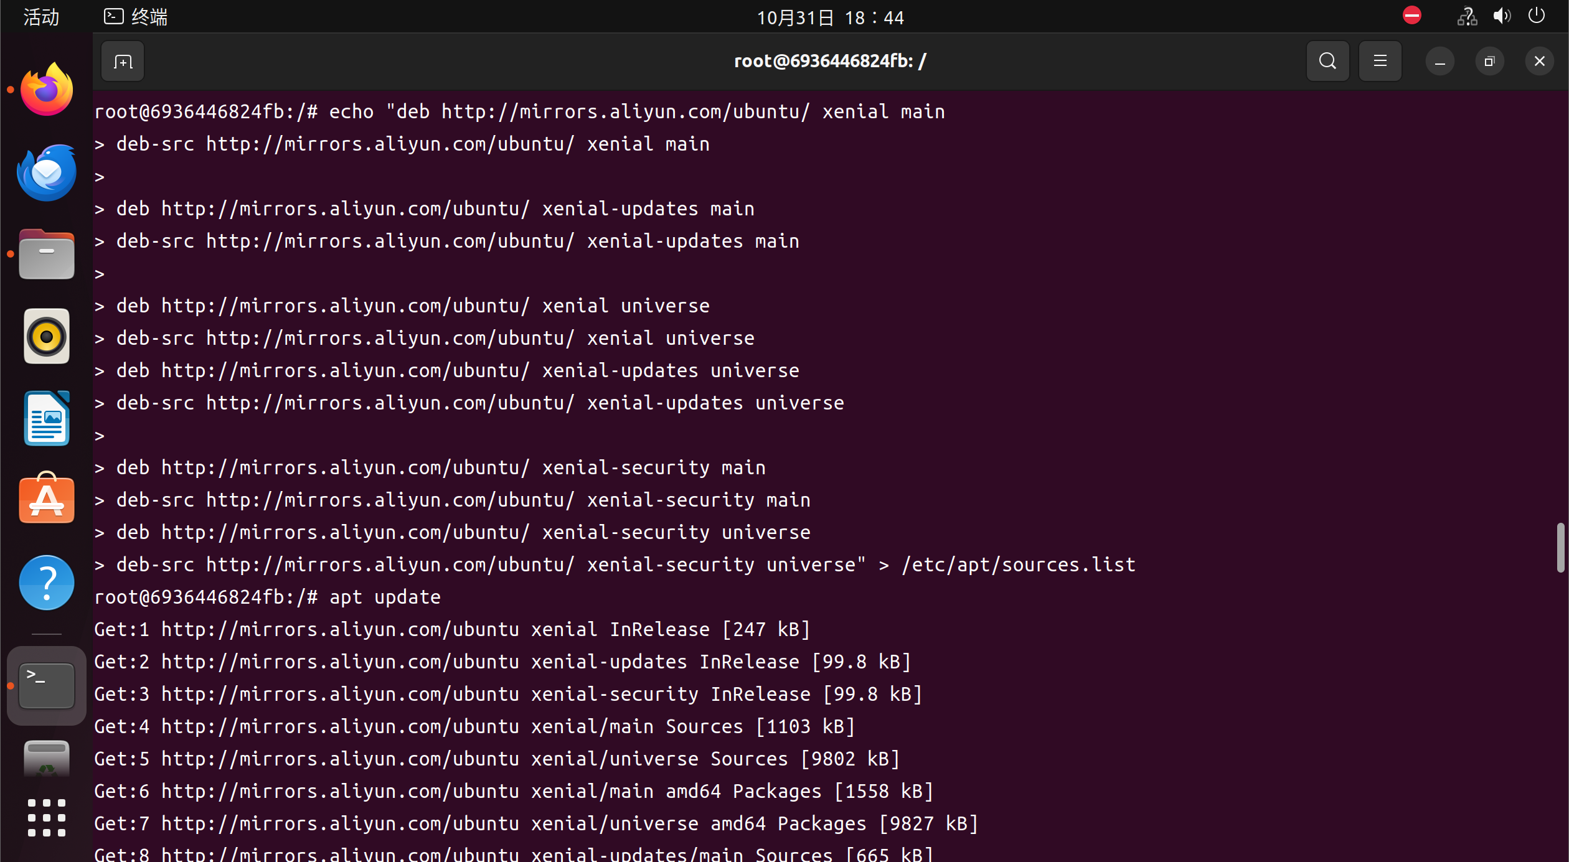Click the red do-not-disturb indicator
This screenshot has width=1569, height=862.
tap(1411, 16)
